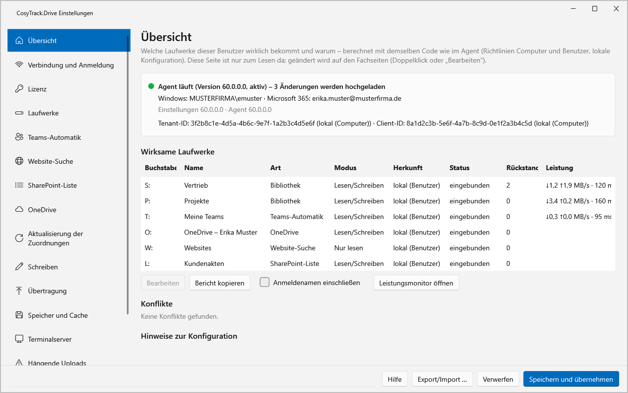Click the globe icon for Website-Suche
Screen dimensions: 628x393
(19, 161)
